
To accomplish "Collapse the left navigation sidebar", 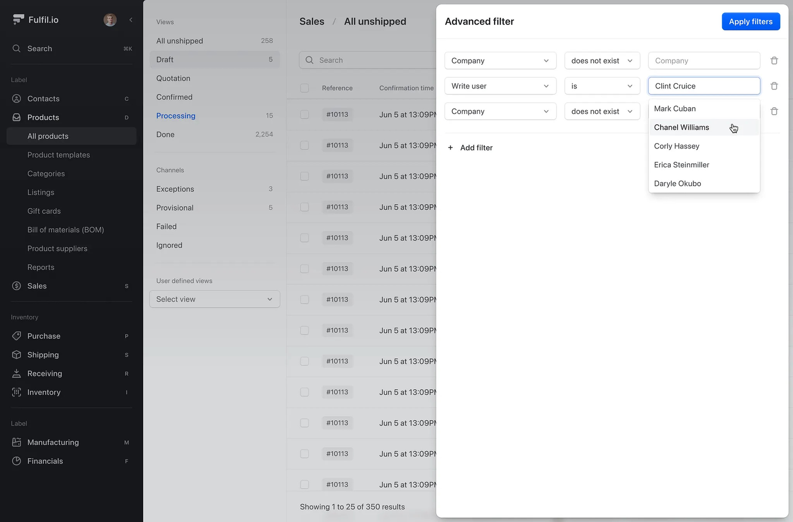I will (130, 19).
